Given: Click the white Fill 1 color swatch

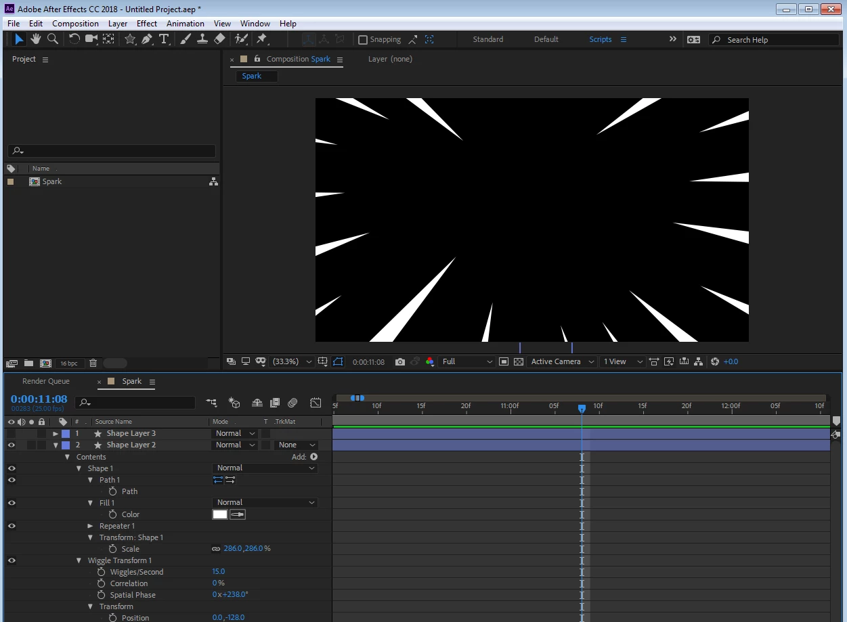Looking at the screenshot, I should 220,514.
